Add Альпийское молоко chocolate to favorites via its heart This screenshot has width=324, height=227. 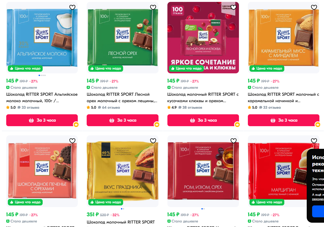pos(72,7)
